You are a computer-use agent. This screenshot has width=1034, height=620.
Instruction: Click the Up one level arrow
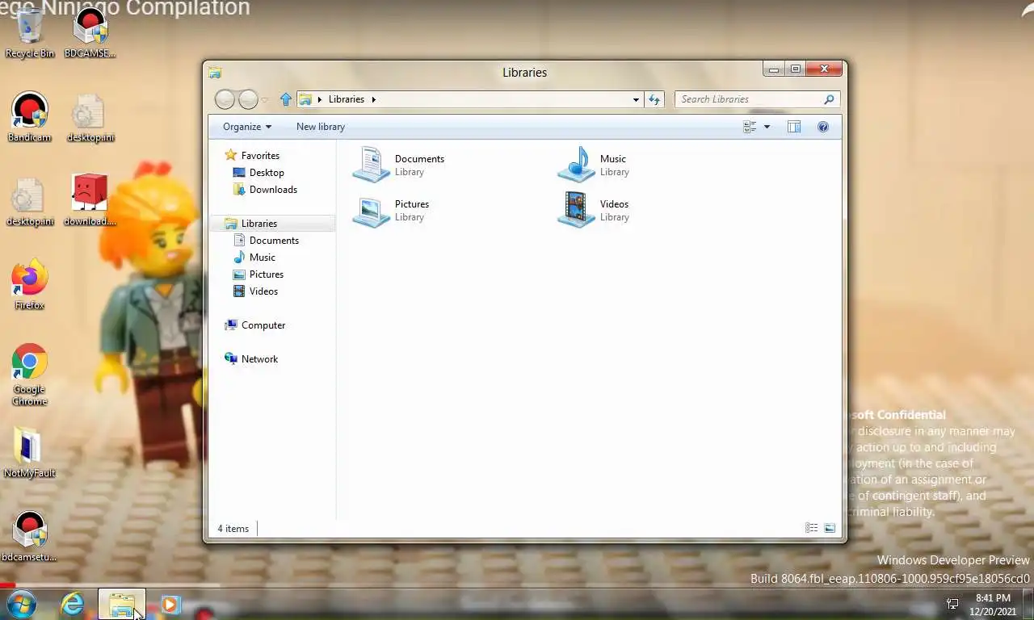(285, 99)
